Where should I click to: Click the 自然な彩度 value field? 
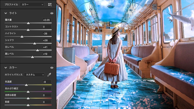47,95
